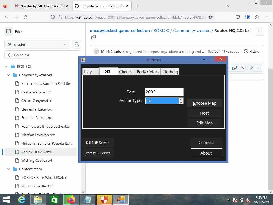Click About button in Launcher

(206, 153)
